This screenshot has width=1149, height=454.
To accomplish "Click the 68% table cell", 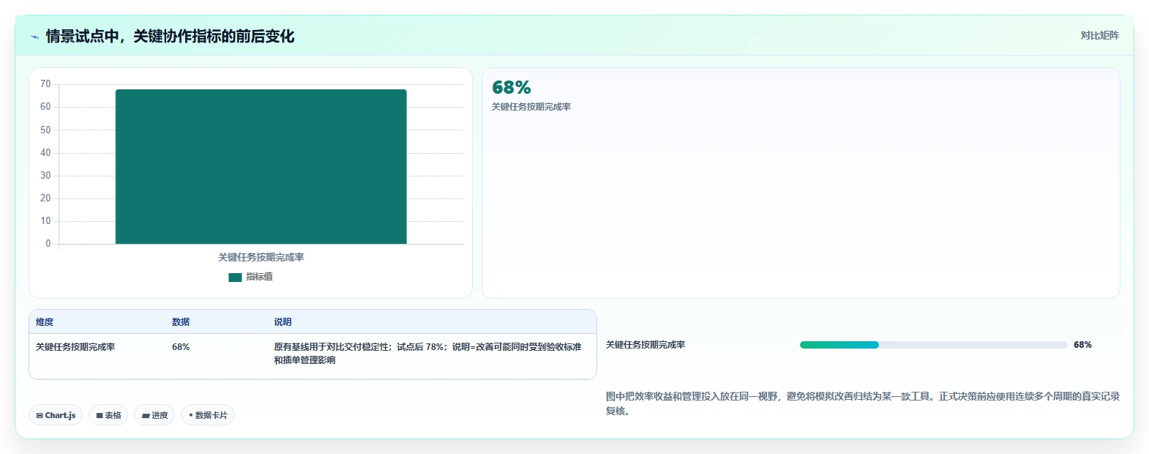I will pos(181,347).
